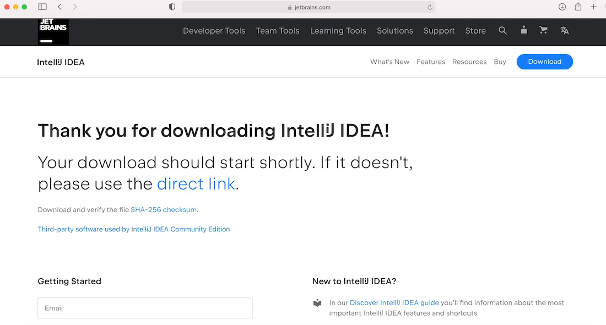Image resolution: width=606 pixels, height=325 pixels.
Task: Open the JetBrains account profile icon
Action: [x=524, y=30]
